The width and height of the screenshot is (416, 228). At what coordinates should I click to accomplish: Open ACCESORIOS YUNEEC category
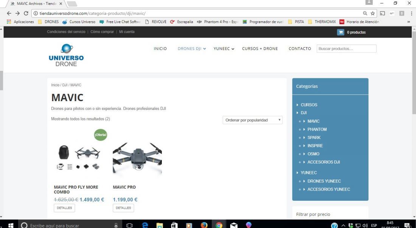click(329, 189)
